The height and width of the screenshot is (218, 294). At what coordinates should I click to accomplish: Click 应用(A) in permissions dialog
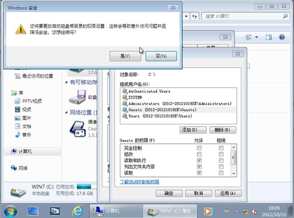[x=228, y=193]
